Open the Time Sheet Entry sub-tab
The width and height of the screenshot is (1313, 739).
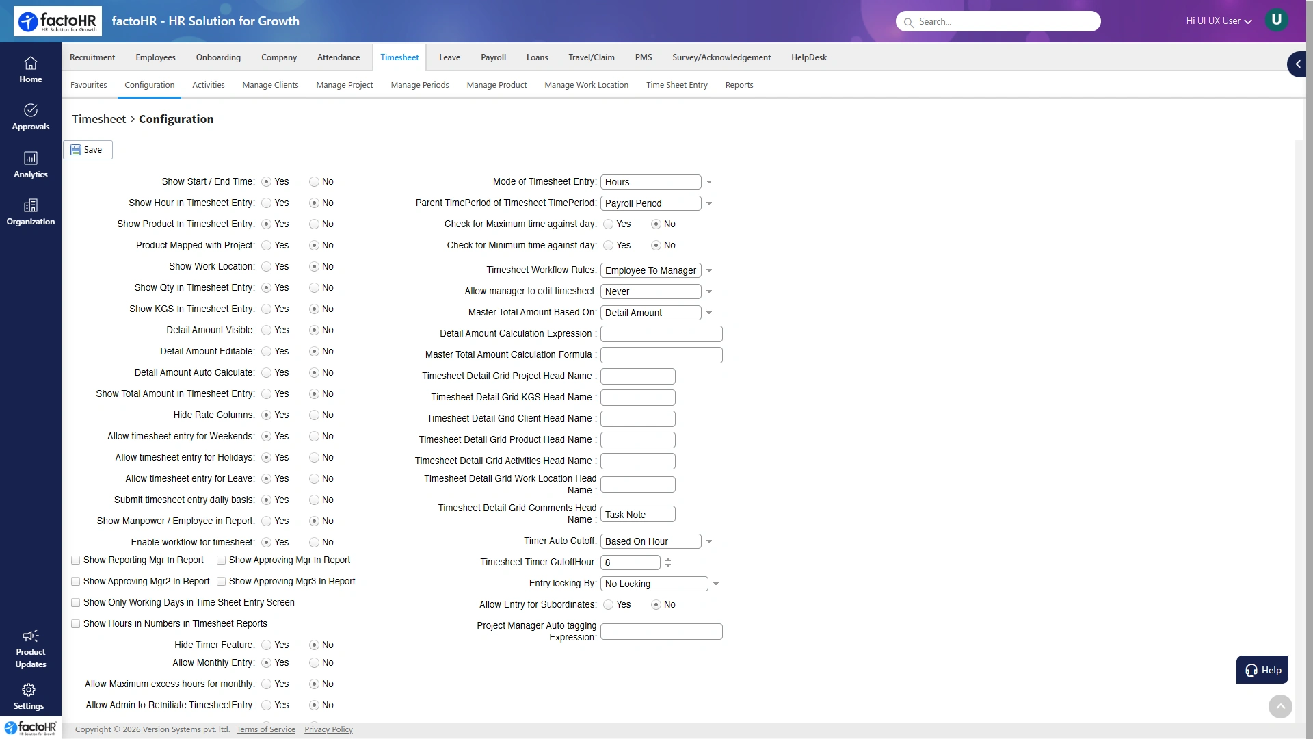(x=677, y=85)
